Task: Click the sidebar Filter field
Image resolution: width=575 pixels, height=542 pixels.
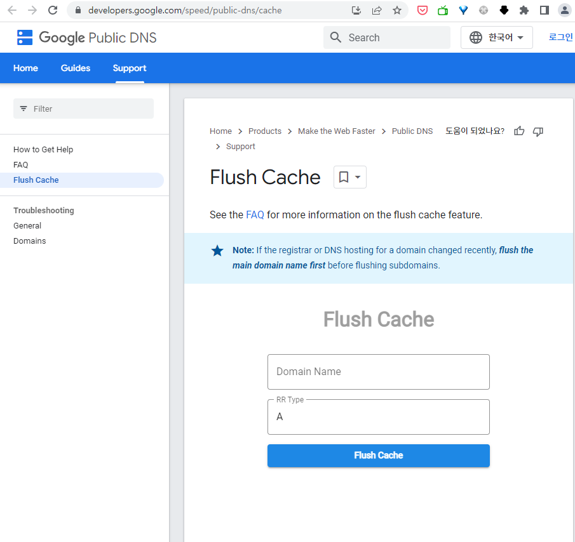Action: click(84, 109)
